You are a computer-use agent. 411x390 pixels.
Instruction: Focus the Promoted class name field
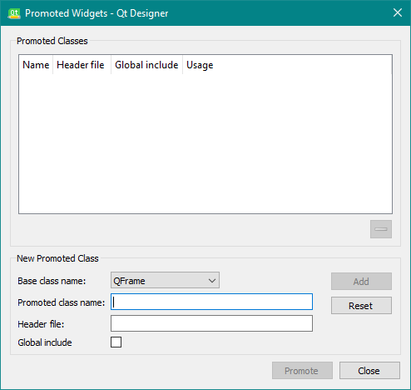click(x=211, y=302)
